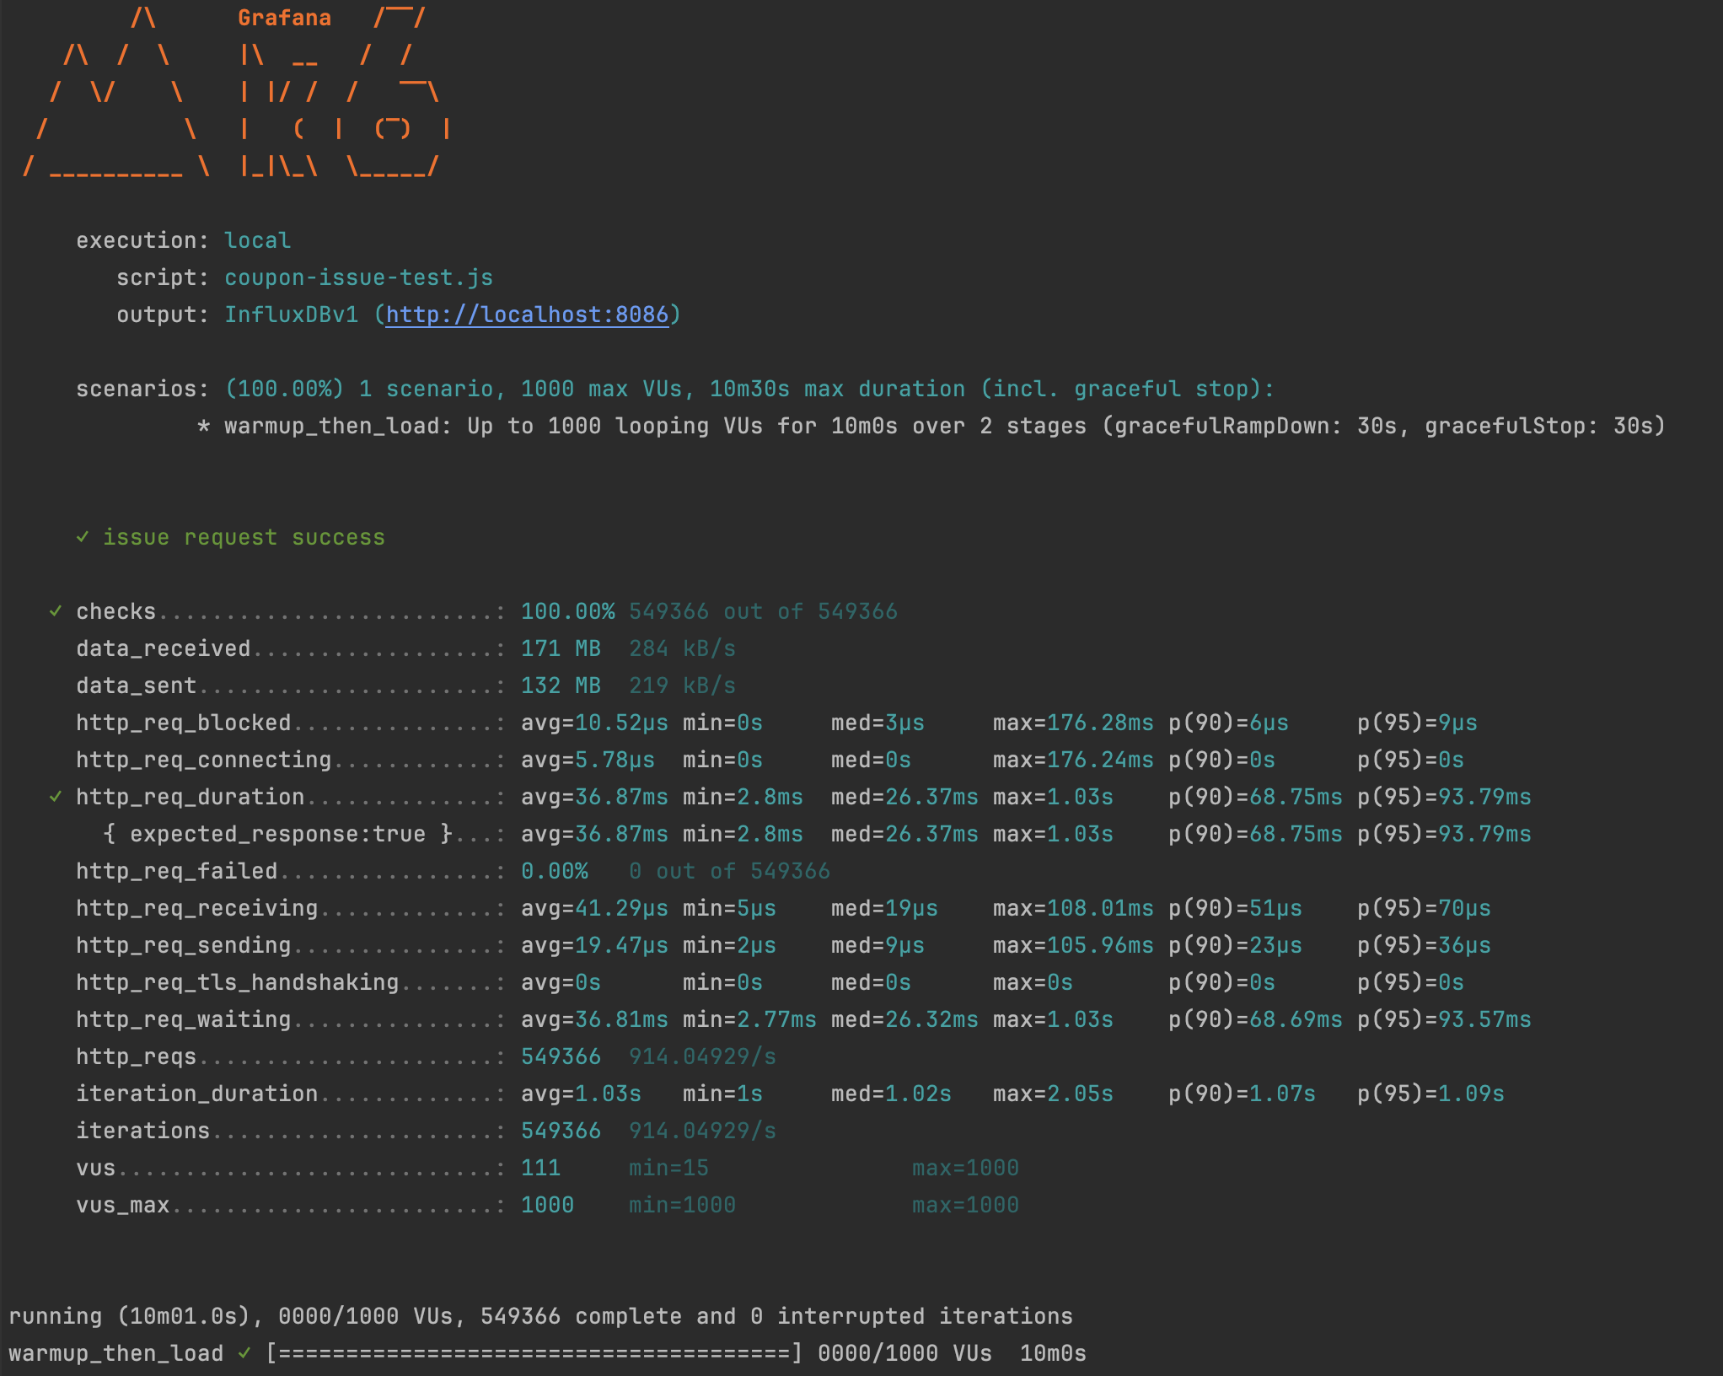
Task: Click http_req_failed value '0.00%'
Action: [554, 871]
